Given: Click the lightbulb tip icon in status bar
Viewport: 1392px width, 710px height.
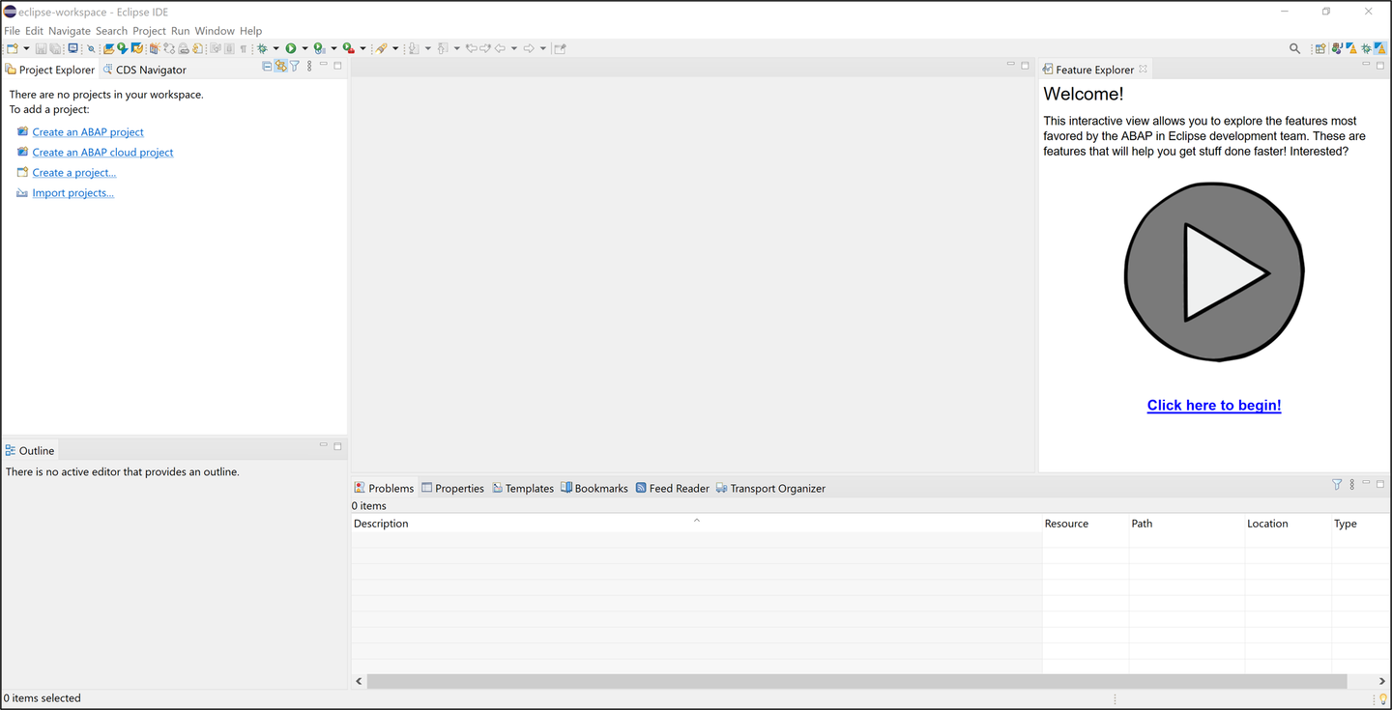Looking at the screenshot, I should [1383, 698].
